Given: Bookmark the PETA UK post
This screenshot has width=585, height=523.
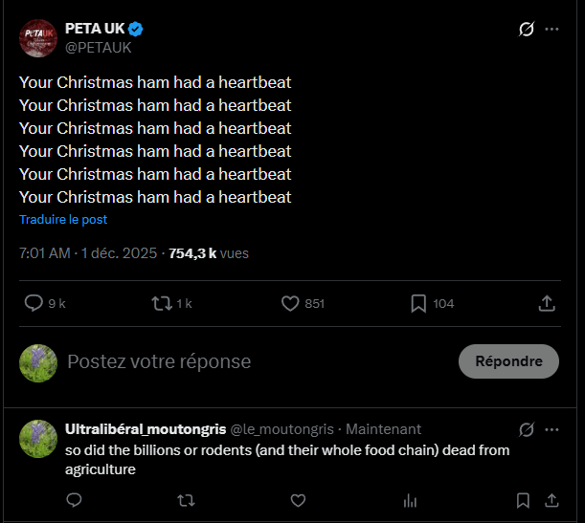Looking at the screenshot, I should point(418,303).
